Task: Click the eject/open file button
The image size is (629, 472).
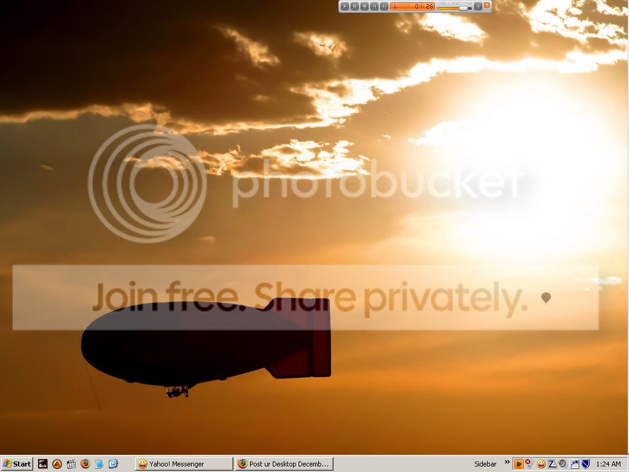Action: tap(478, 6)
